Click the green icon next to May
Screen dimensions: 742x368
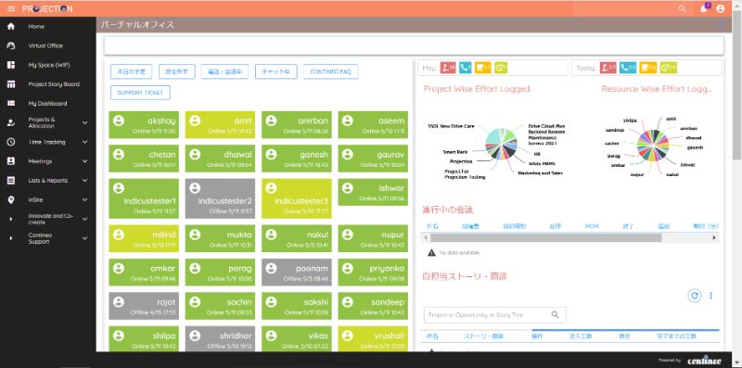click(x=501, y=68)
